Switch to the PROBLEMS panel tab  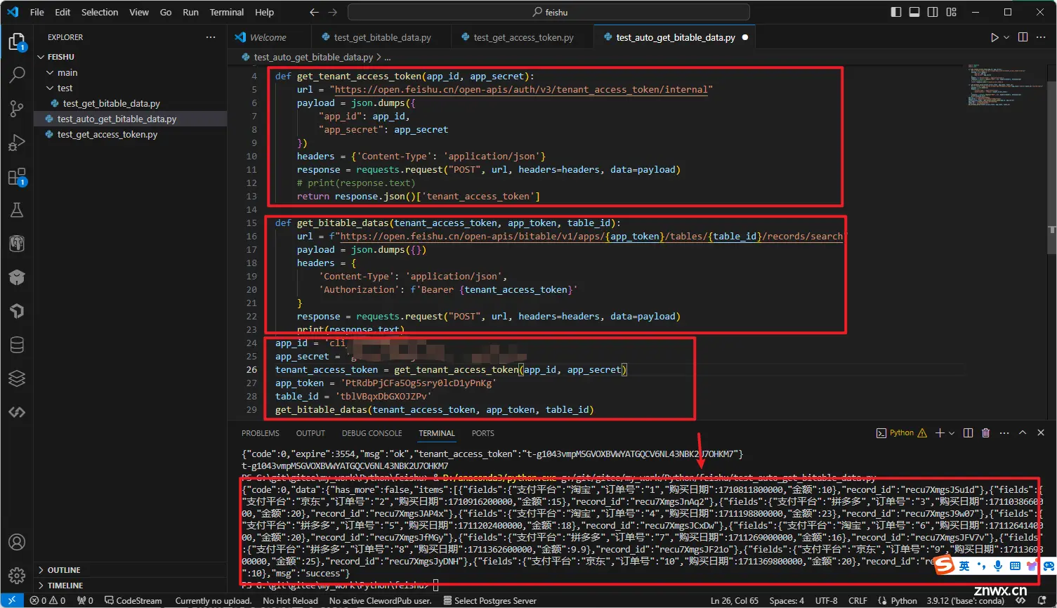click(261, 433)
